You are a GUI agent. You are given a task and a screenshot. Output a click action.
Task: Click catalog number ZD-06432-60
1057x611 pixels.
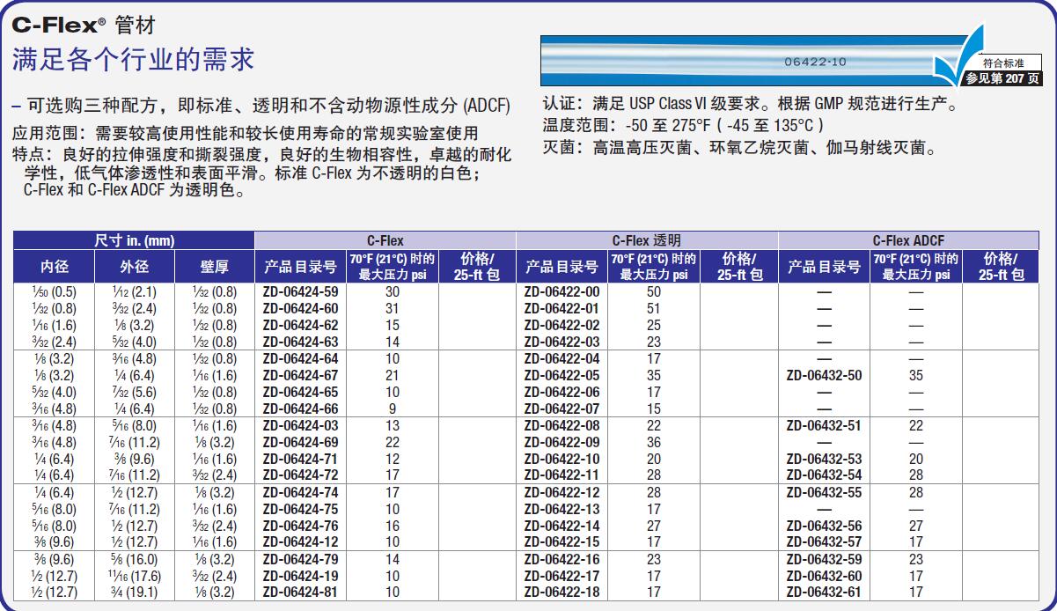pyautogui.click(x=824, y=576)
